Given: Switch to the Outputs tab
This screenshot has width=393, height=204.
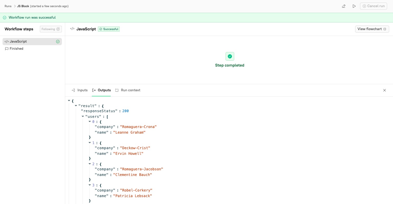Looking at the screenshot, I should tap(101, 90).
